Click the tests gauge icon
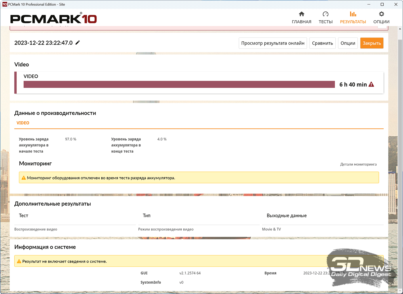The image size is (403, 294). tap(326, 14)
